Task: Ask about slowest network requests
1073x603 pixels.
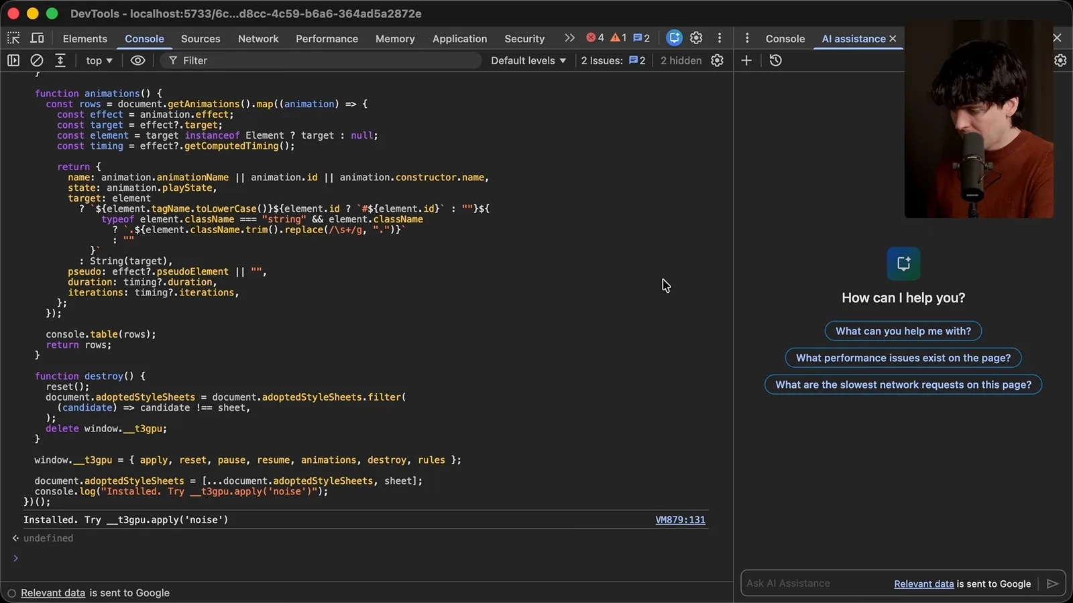Action: (903, 385)
